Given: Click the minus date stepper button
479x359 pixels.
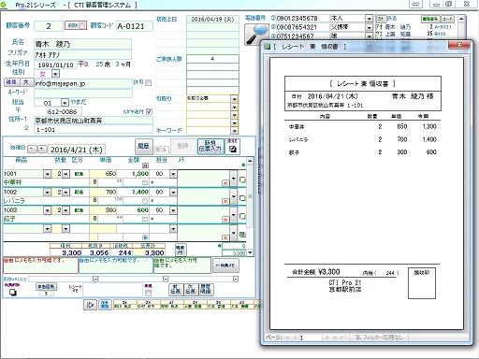Looking at the screenshot, I should (x=32, y=149).
